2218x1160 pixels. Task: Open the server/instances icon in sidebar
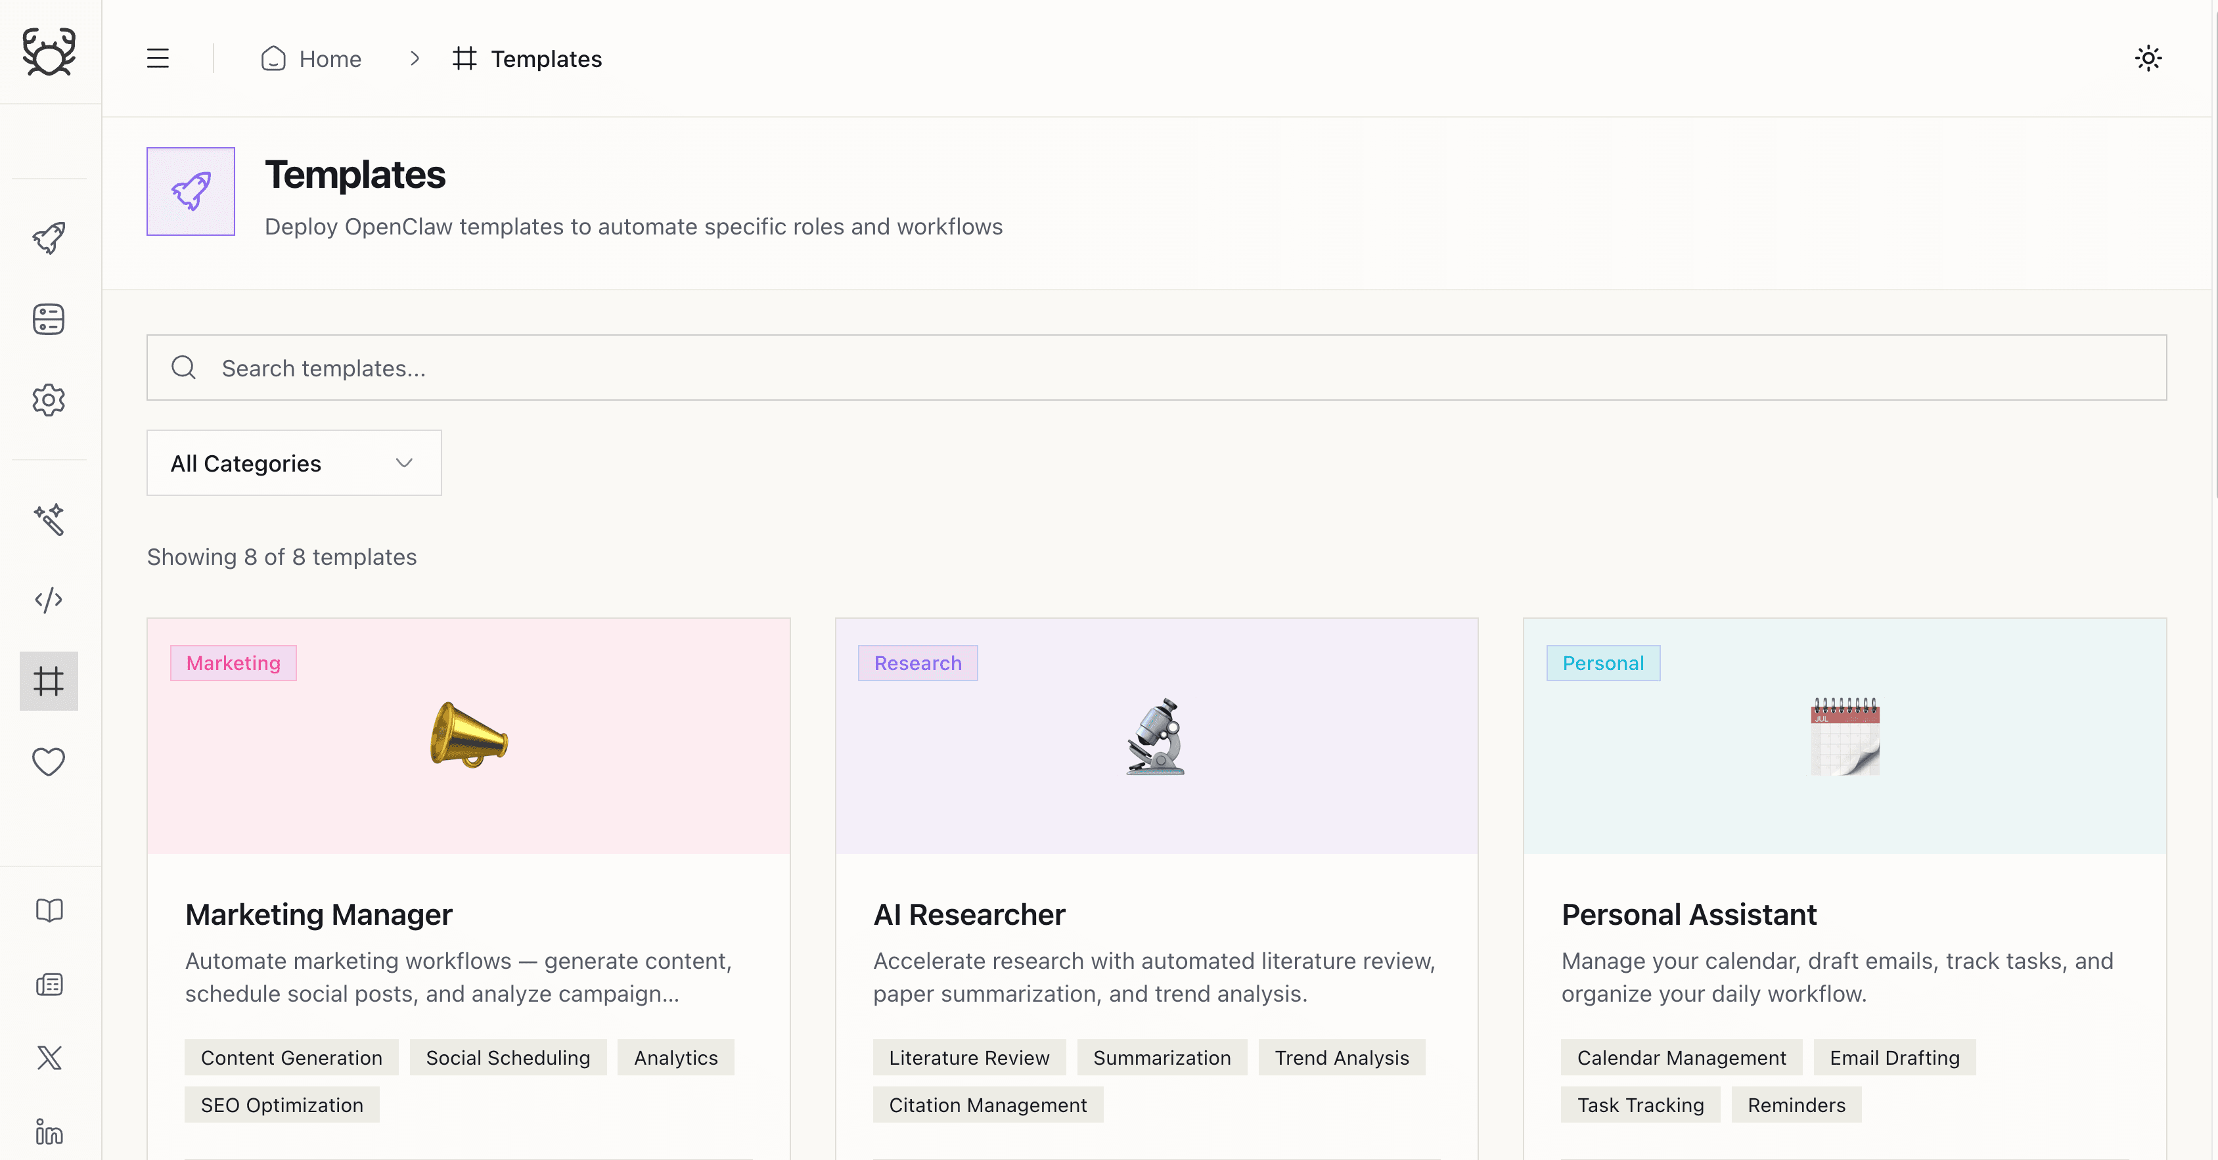48,319
